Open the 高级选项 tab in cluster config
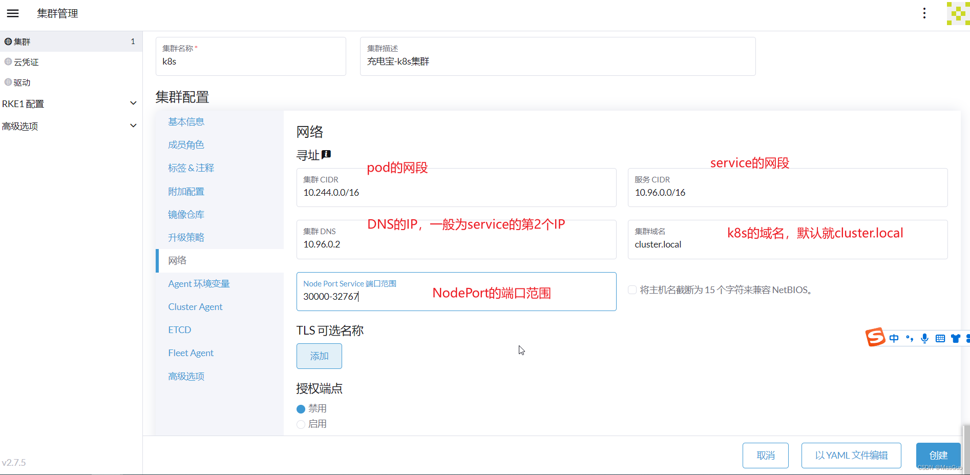Screen dimensions: 970x475 coord(220,377)
